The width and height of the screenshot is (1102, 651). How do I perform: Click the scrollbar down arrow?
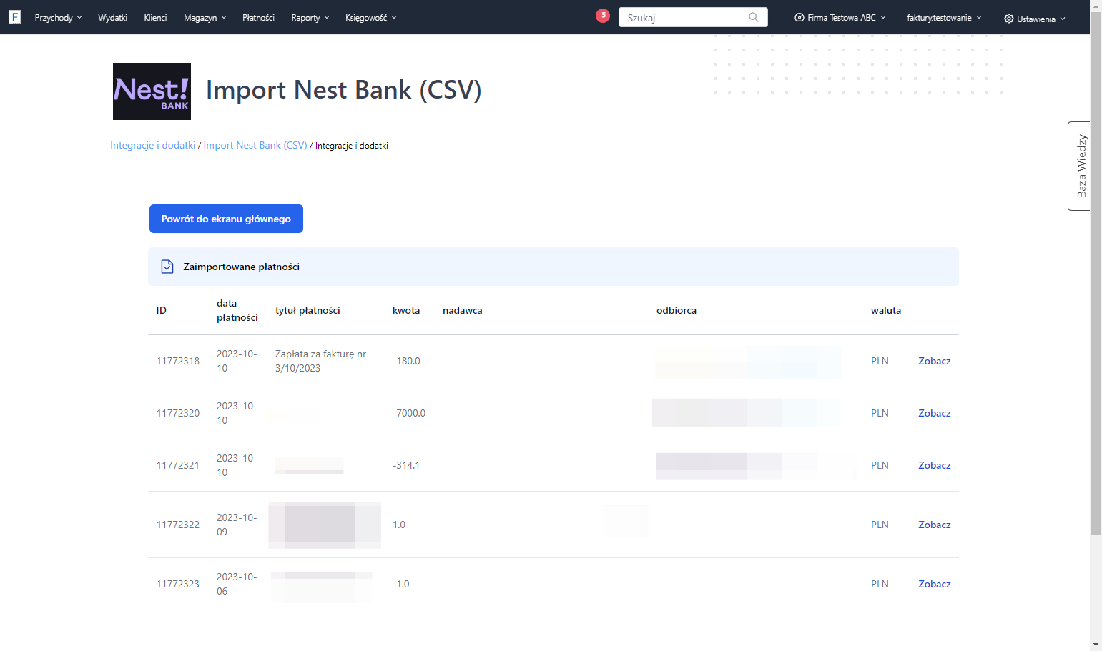(1096, 645)
